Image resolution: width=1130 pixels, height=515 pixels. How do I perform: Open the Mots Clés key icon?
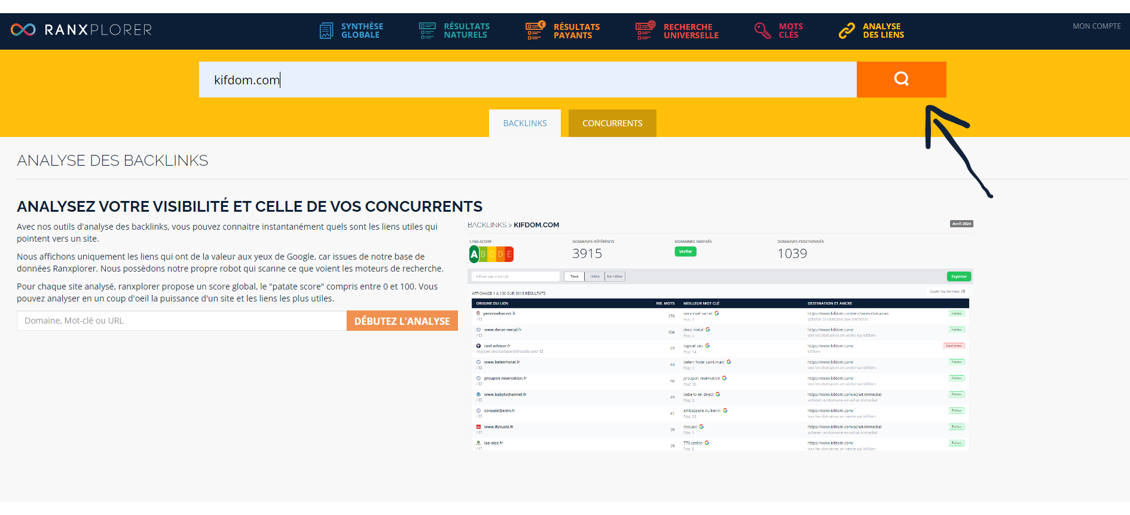tap(762, 31)
